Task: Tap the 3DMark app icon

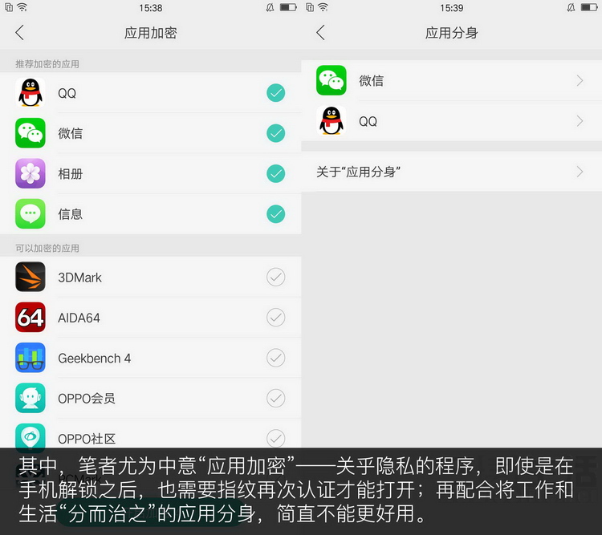Action: tap(31, 277)
